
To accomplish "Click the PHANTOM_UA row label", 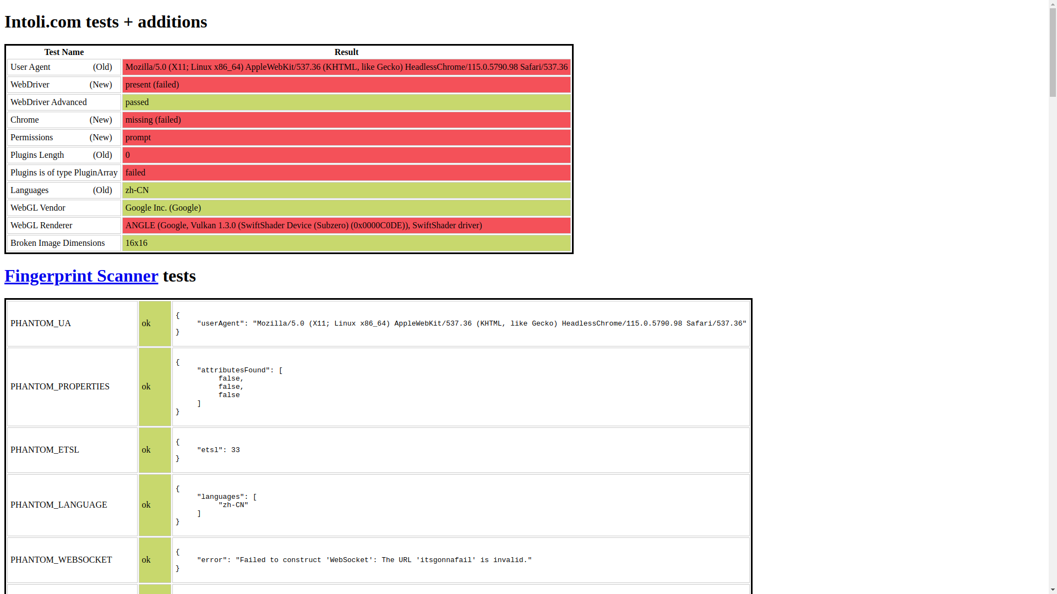I will pyautogui.click(x=41, y=323).
